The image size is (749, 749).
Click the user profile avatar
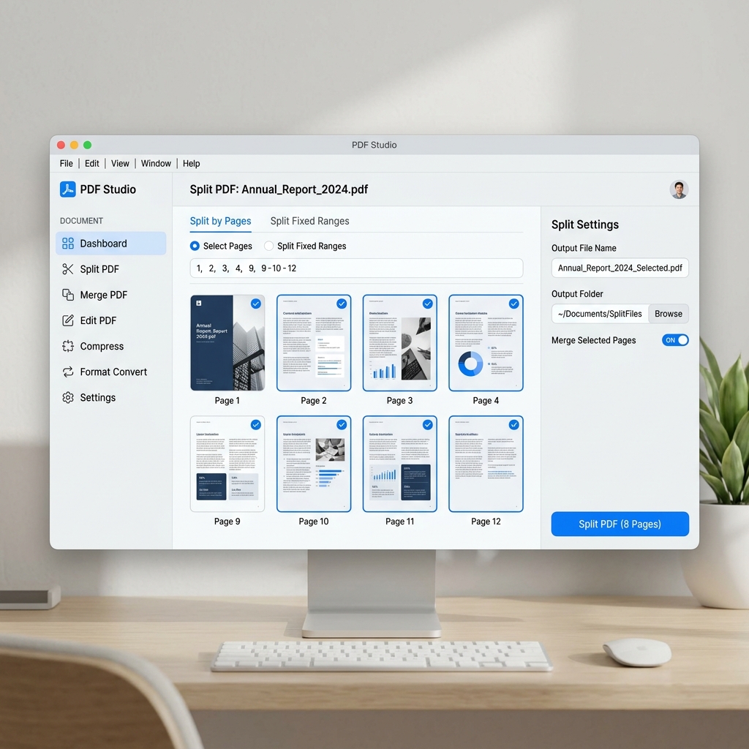[x=679, y=189]
